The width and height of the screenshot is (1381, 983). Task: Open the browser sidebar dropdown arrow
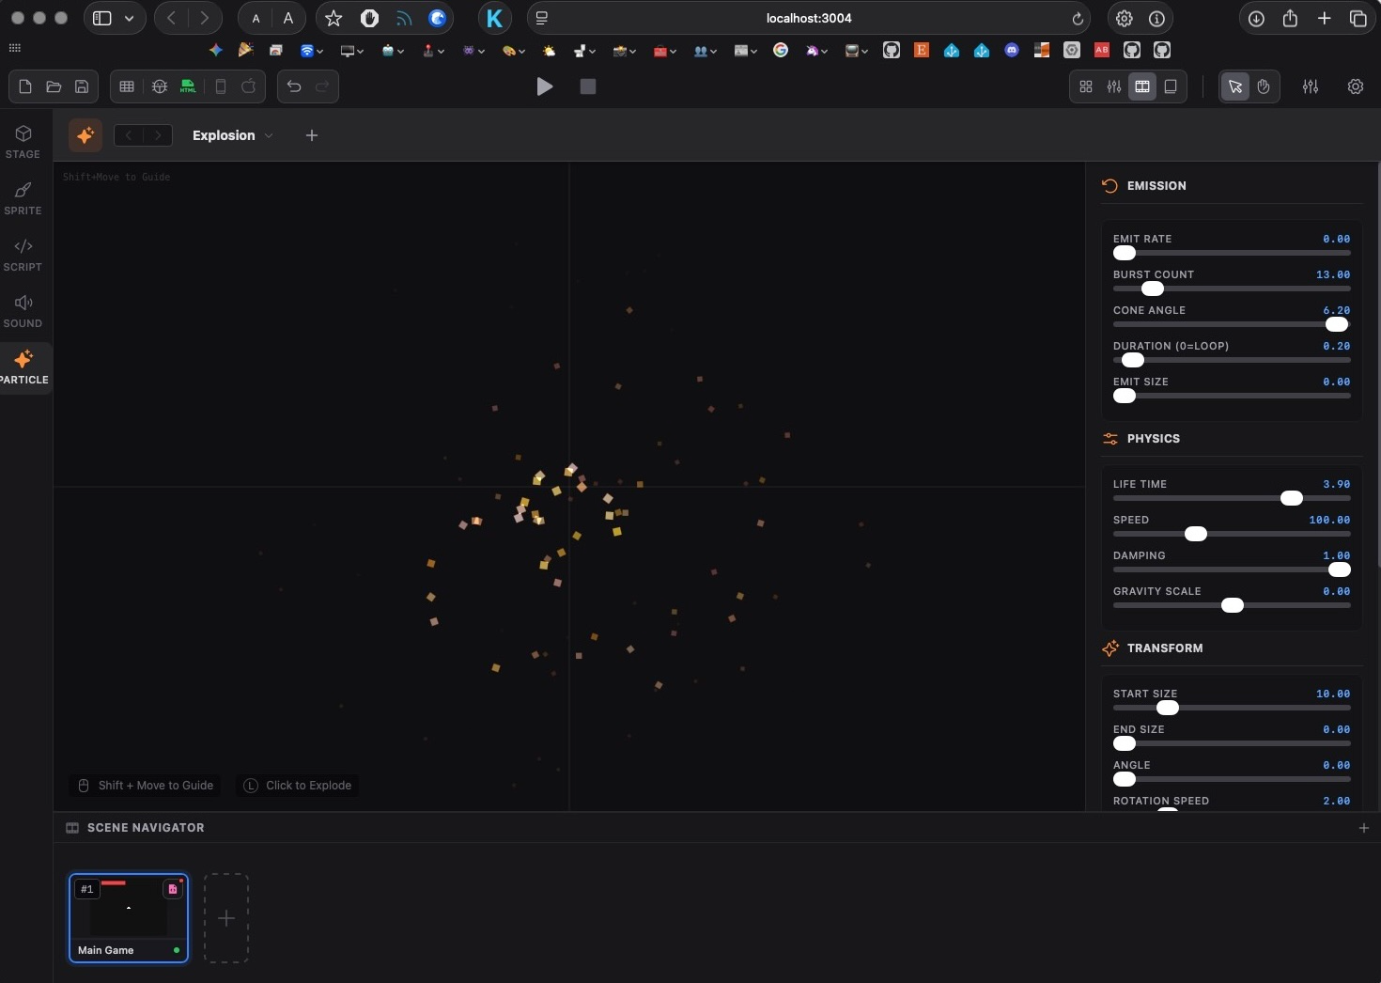129,19
